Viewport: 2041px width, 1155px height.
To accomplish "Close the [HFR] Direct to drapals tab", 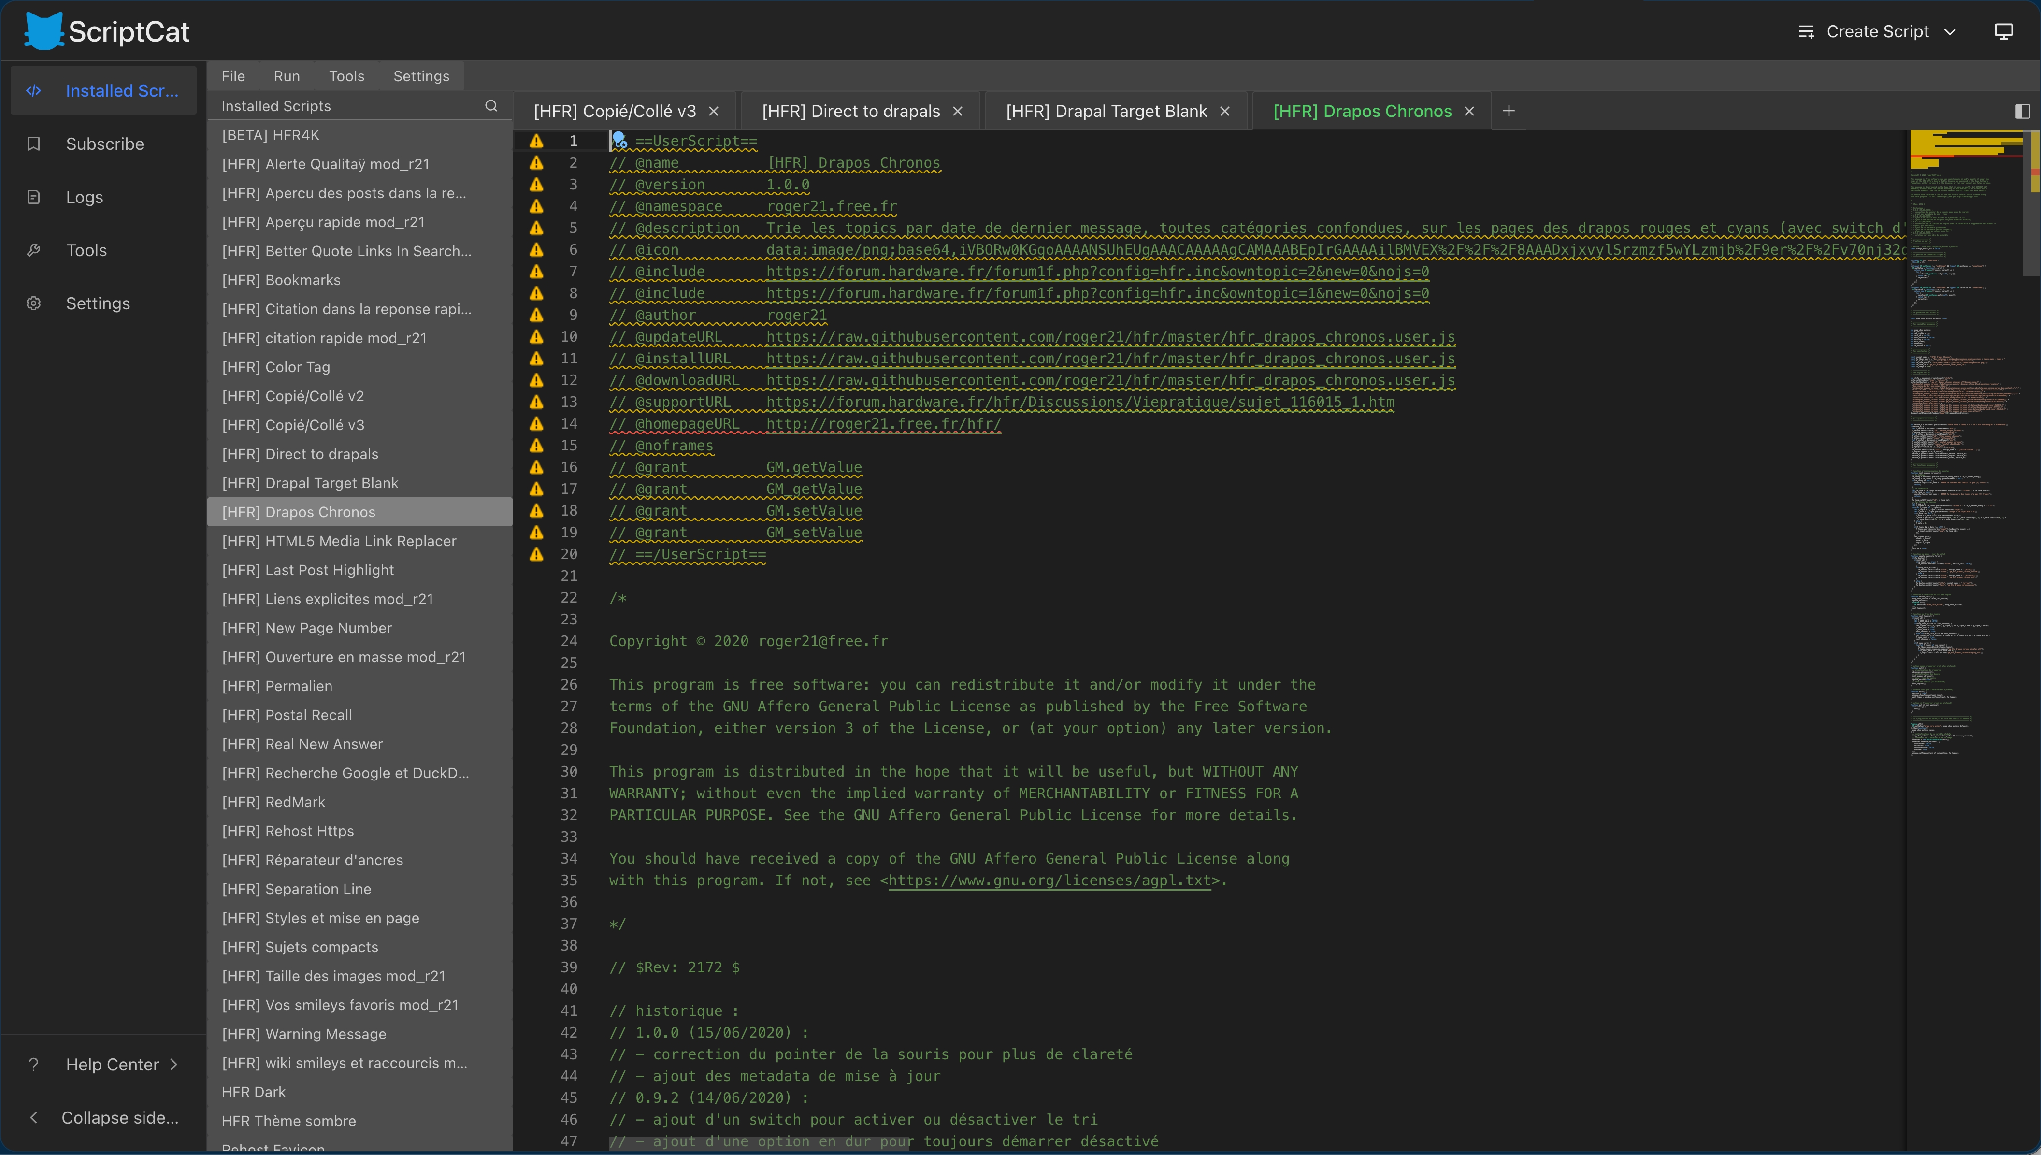I will tap(958, 111).
